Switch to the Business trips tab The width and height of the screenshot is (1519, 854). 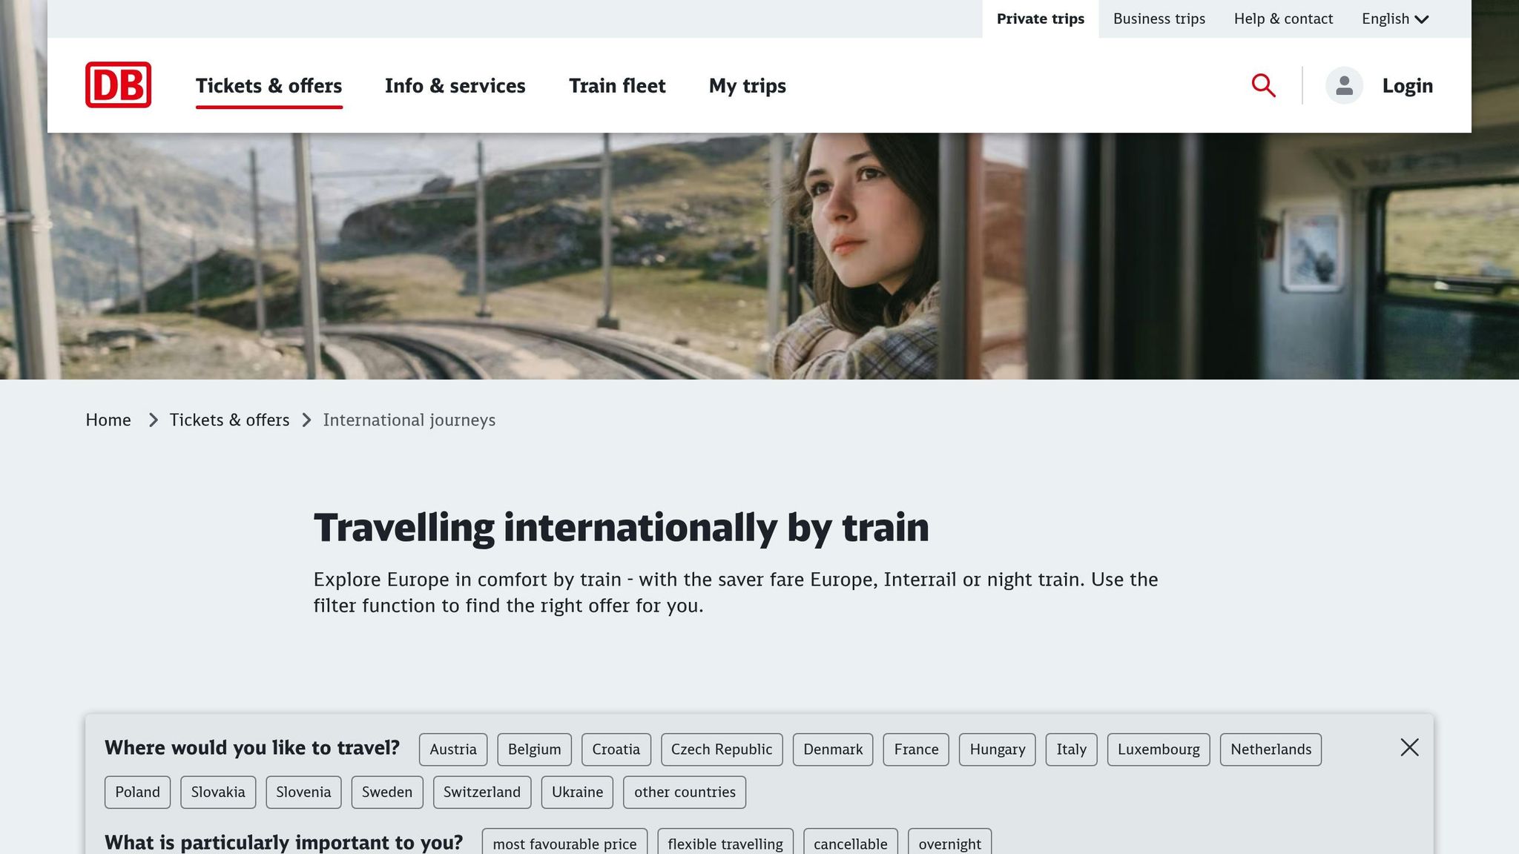tap(1158, 19)
